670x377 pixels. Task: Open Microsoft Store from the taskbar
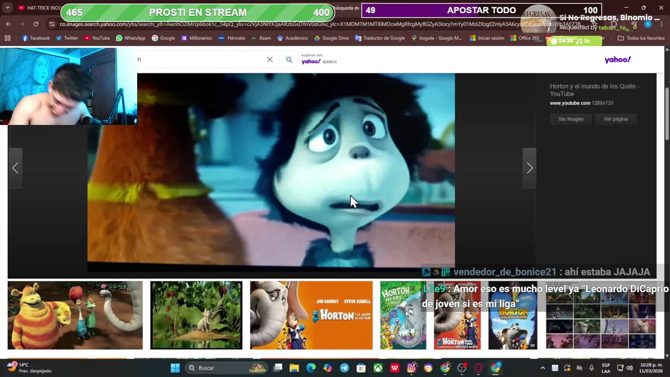point(361,368)
